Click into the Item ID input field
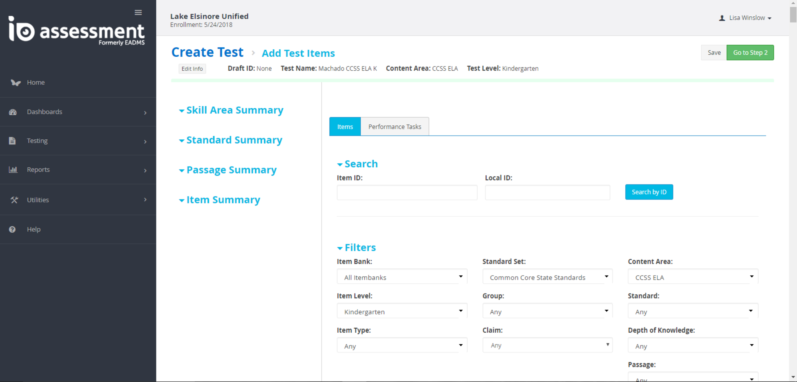797x382 pixels. tap(407, 193)
